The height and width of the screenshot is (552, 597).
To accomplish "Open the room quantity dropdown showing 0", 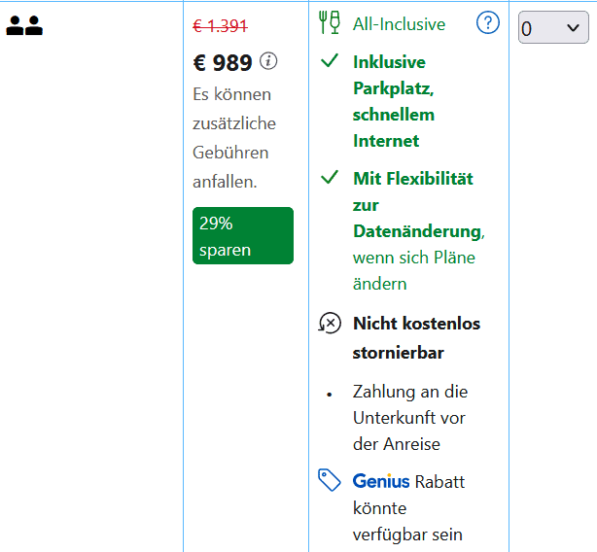I will click(553, 28).
